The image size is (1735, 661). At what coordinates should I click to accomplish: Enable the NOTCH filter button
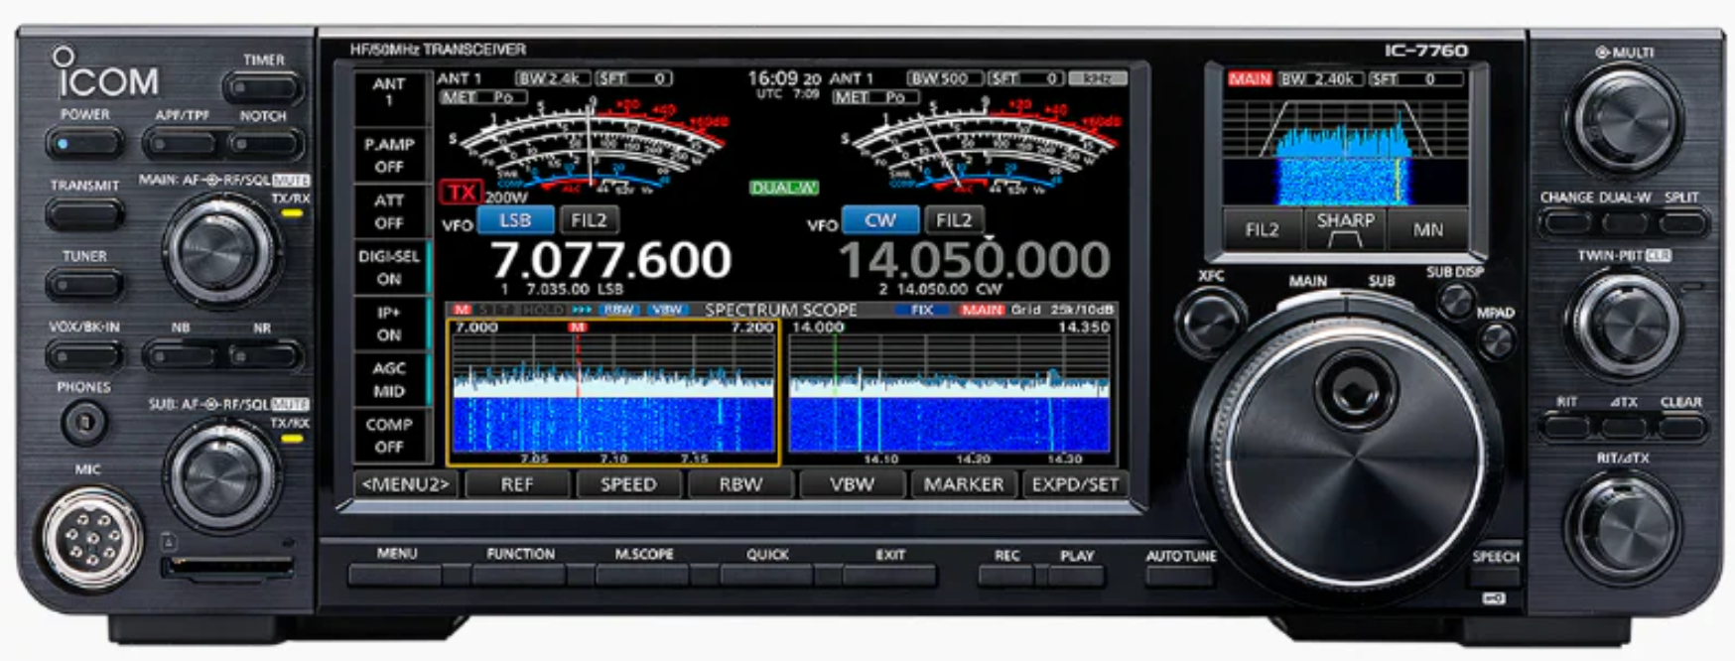pos(263,144)
